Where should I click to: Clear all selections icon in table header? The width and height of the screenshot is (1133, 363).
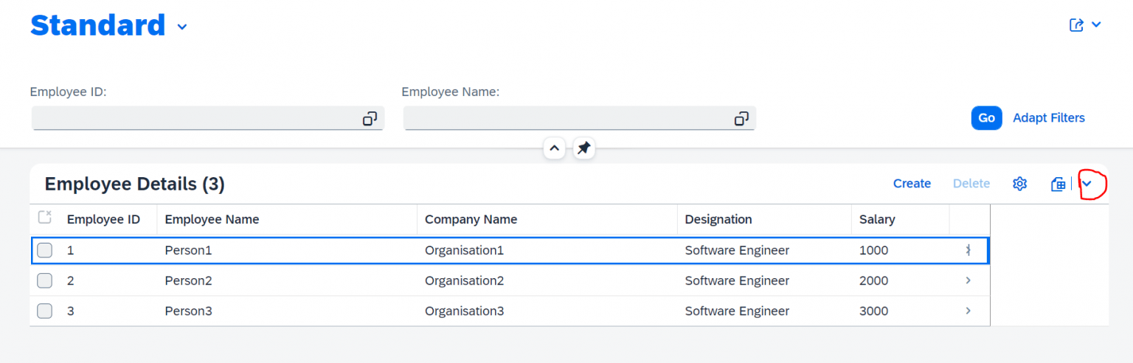pyautogui.click(x=44, y=218)
